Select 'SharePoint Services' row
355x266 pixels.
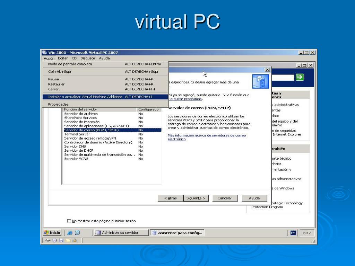click(x=113, y=118)
